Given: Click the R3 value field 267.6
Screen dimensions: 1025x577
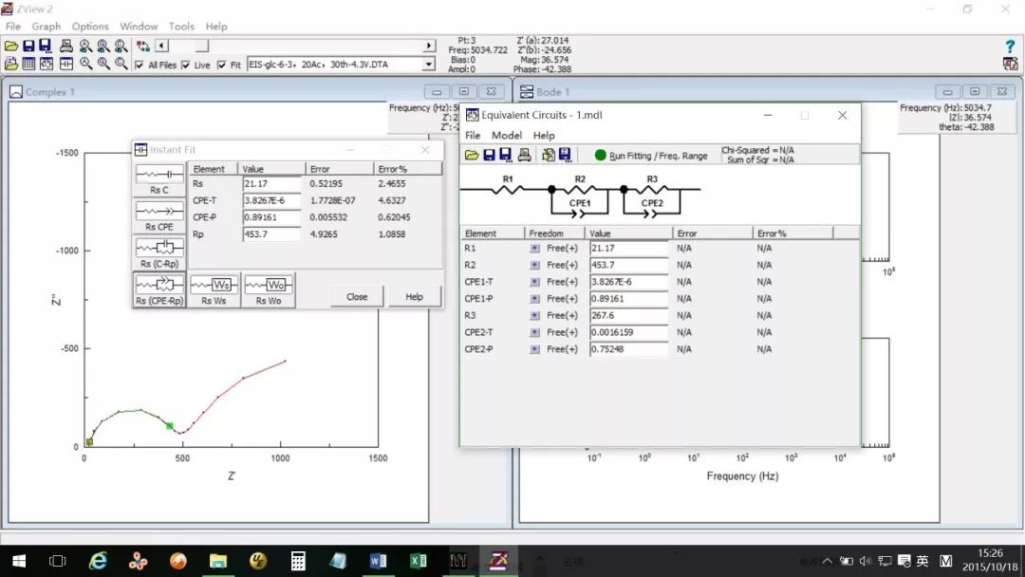Looking at the screenshot, I should pyautogui.click(x=628, y=316).
